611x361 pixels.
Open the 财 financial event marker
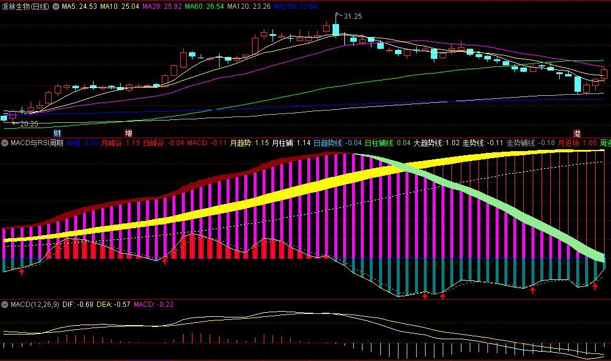57,133
